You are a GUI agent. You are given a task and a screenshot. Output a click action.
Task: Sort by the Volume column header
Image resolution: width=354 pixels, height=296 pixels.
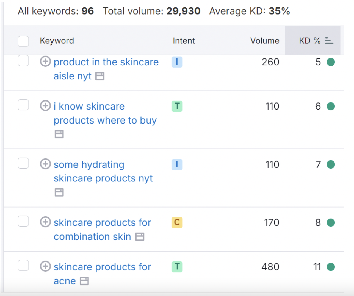264,41
